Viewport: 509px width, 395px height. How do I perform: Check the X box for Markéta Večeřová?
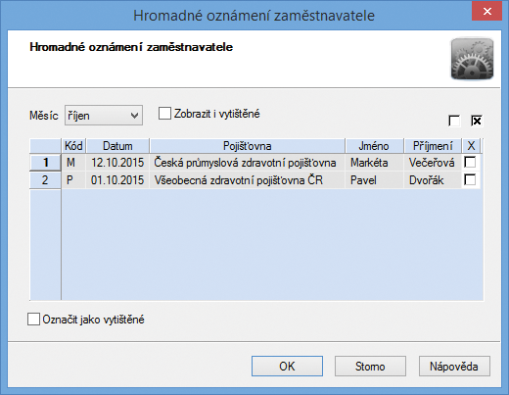tap(470, 162)
